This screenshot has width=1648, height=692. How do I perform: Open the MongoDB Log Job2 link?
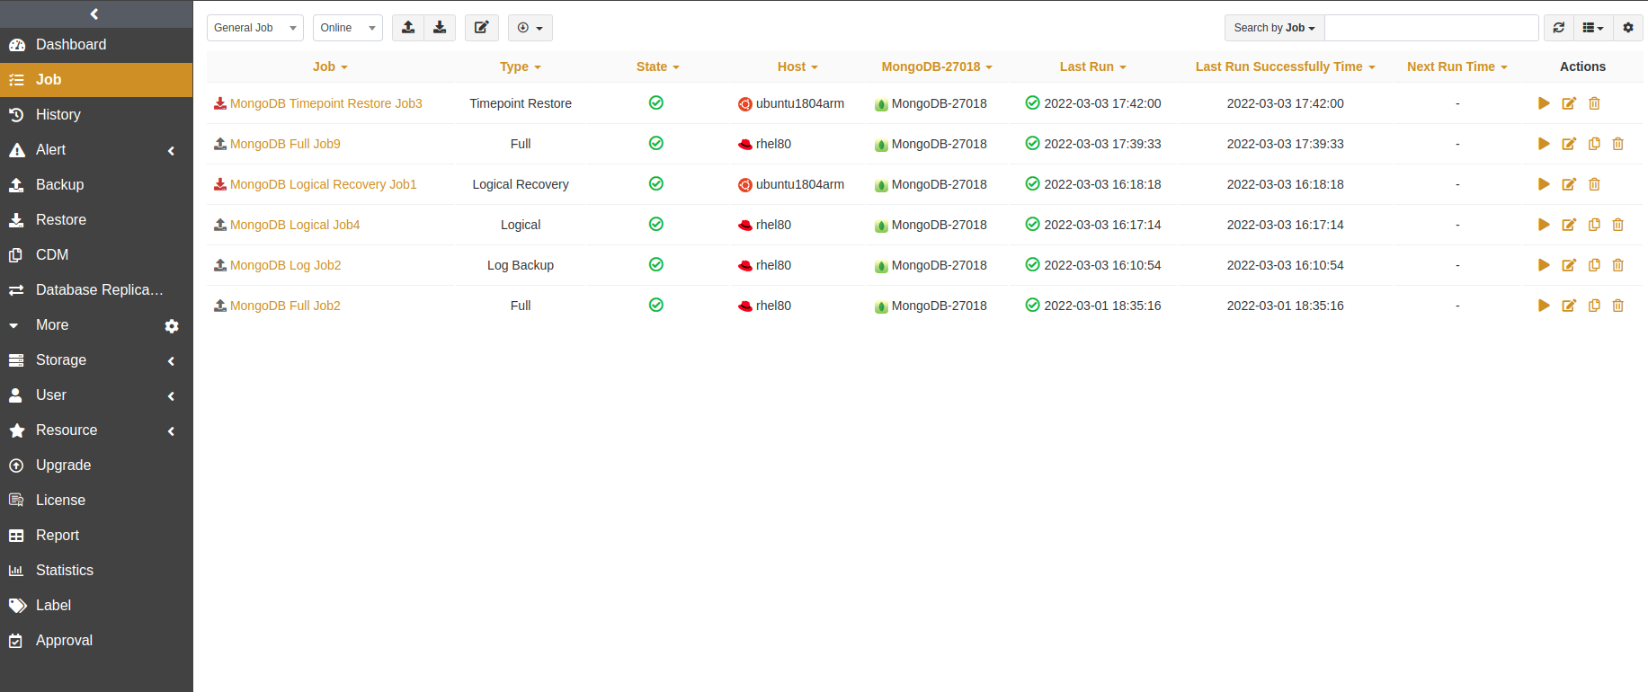(x=285, y=265)
